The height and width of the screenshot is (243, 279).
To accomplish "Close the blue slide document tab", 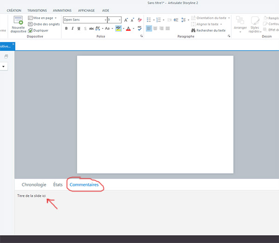I will pyautogui.click(x=13, y=44).
